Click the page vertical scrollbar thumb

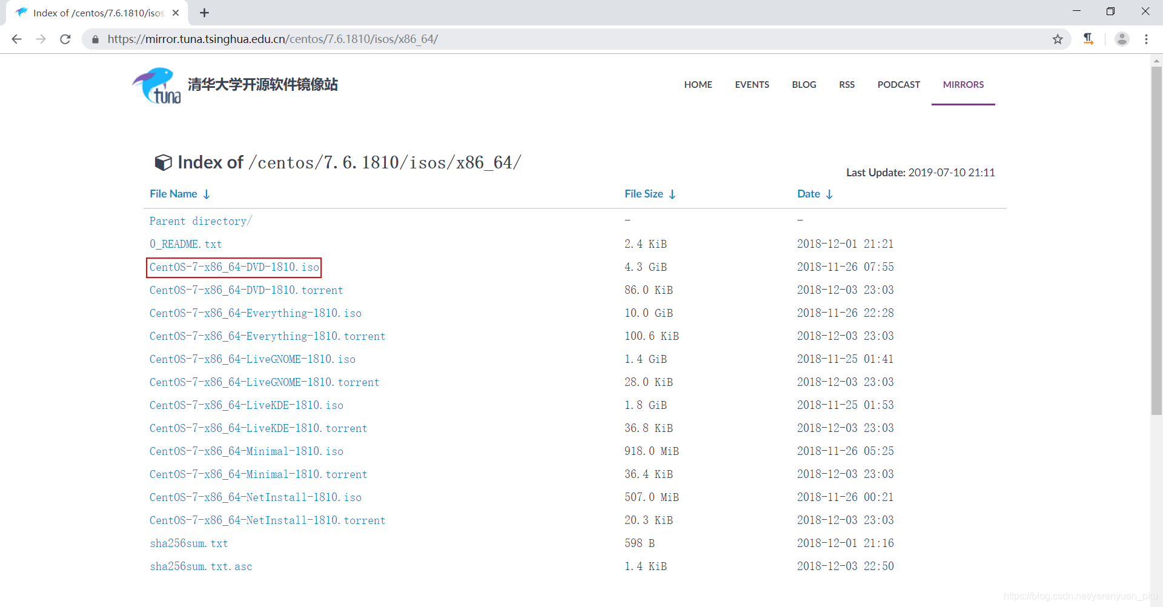tap(1156, 241)
